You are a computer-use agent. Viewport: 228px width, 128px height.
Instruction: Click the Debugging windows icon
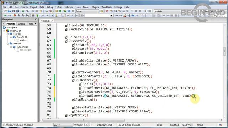pyautogui.click(x=146, y=11)
